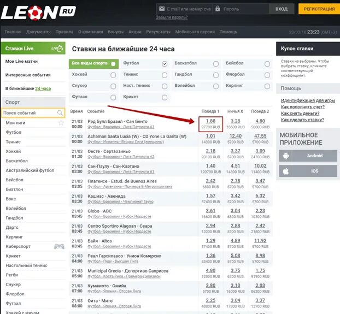Open the Бонусы menu item
Screen dimensions: 340x314
point(115,32)
